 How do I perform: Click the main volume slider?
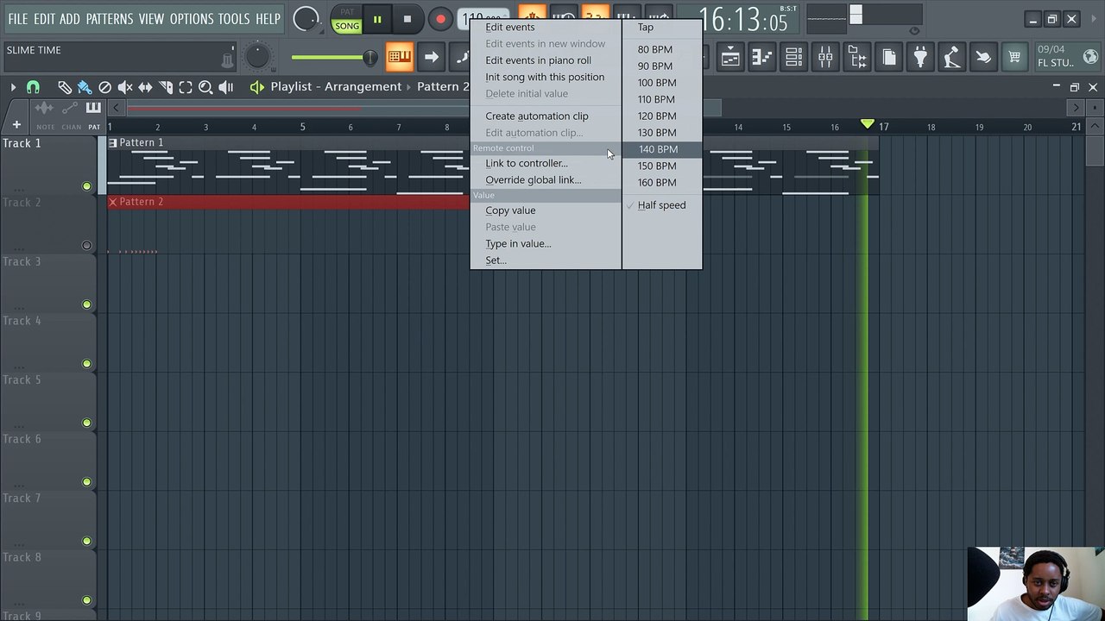click(334, 58)
